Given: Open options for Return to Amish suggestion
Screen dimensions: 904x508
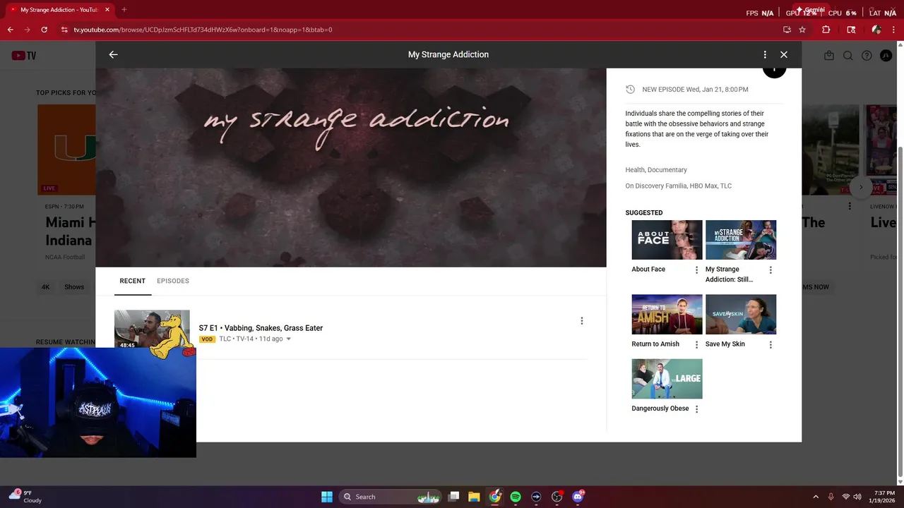Looking at the screenshot, I should click(x=697, y=345).
